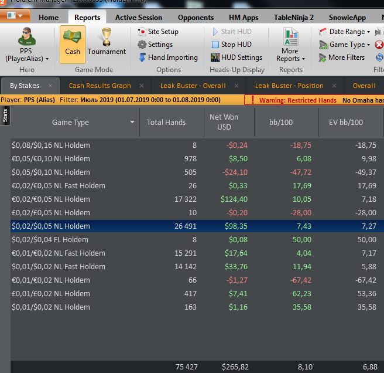
Task: Select €0,02/€0,05 NL Holdem row
Action: (197, 199)
